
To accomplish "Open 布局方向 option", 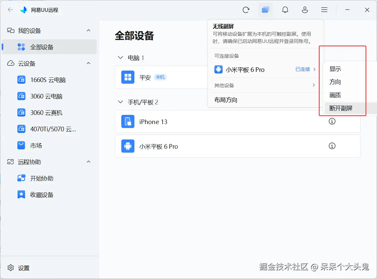I will 226,100.
